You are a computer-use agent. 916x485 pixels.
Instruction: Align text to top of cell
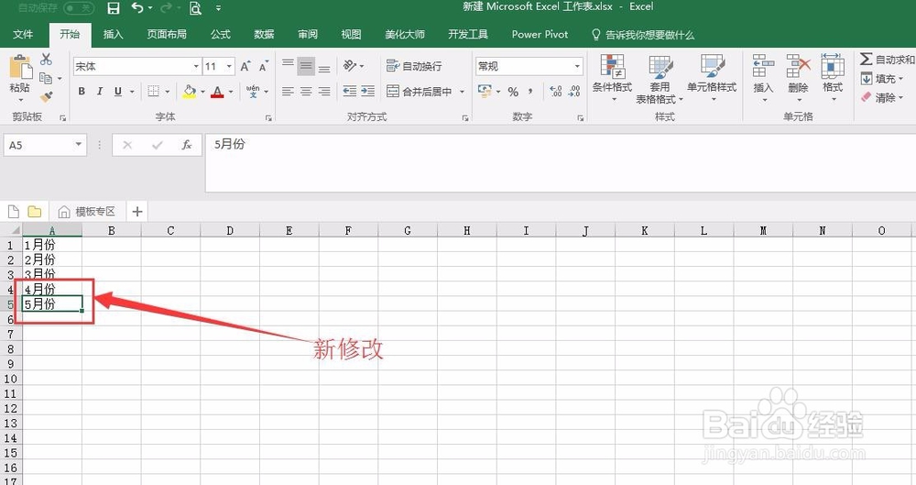(288, 65)
